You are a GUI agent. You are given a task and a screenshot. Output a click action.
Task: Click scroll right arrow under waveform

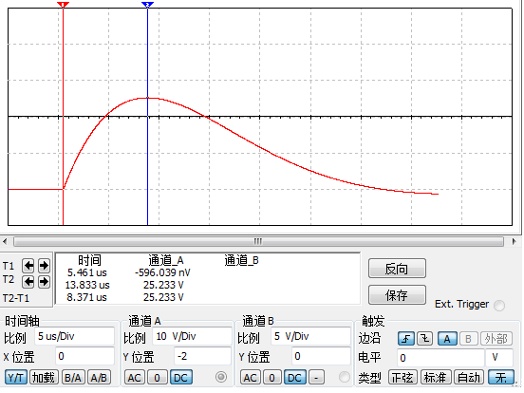514,241
